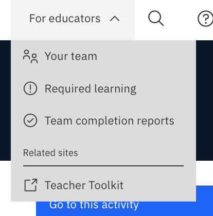Screen dimensions: 213x216
Task: Toggle the For educators dropdown label
Action: [65, 19]
